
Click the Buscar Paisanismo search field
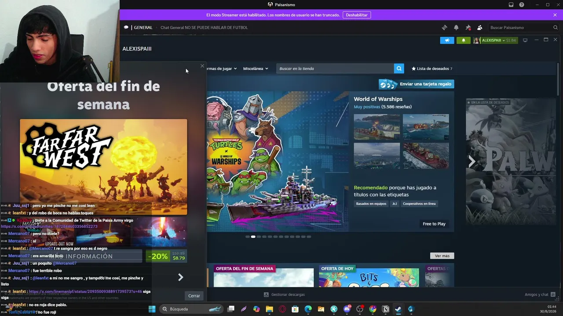tap(523, 27)
